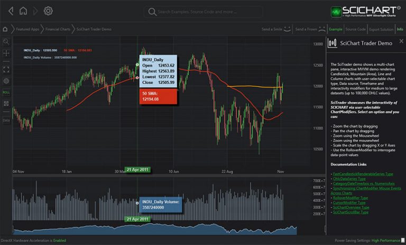The height and width of the screenshot is (245, 406).
Task: Open FastCandlestickRenderableSeries Type link
Action: (x=363, y=174)
